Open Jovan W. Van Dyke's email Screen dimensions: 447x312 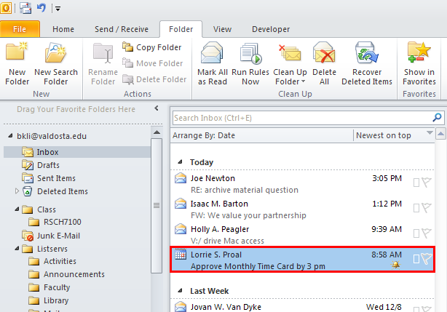click(302, 307)
